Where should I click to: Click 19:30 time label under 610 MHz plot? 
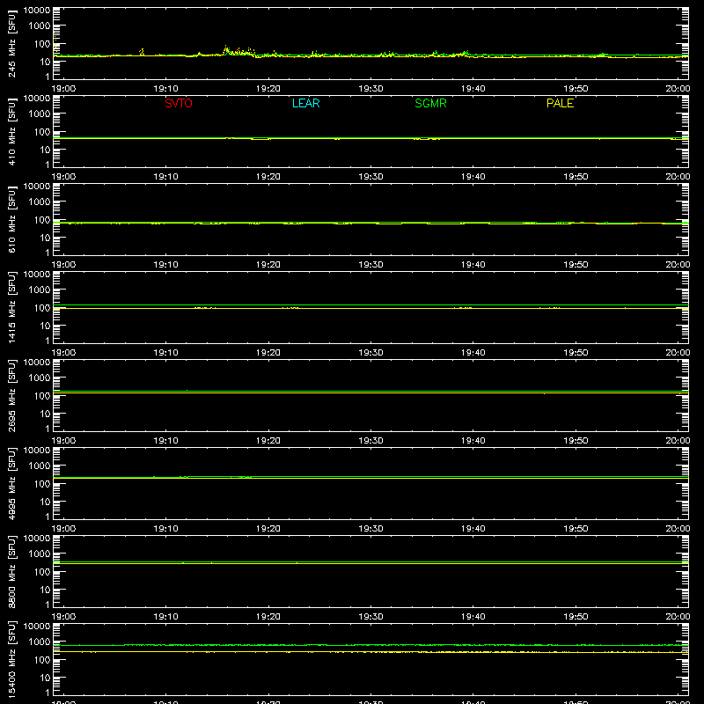[370, 265]
